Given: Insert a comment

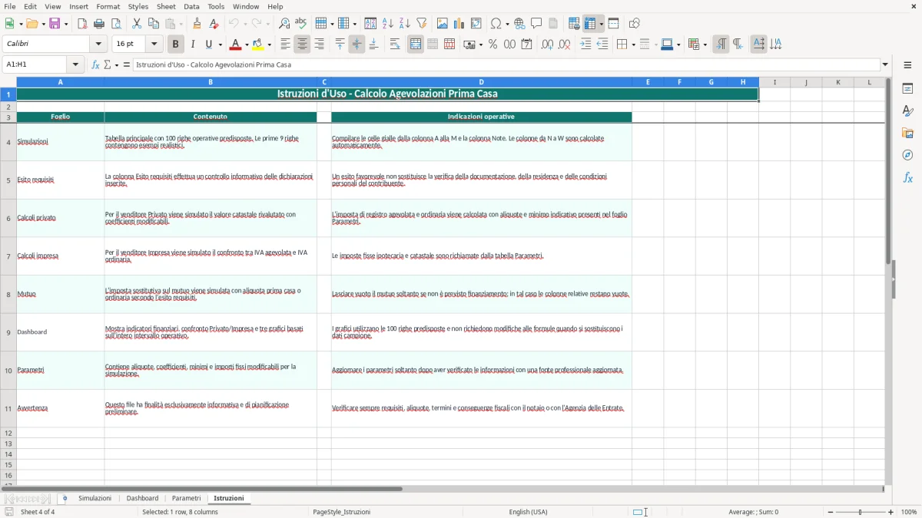Looking at the screenshot, I should (536, 24).
